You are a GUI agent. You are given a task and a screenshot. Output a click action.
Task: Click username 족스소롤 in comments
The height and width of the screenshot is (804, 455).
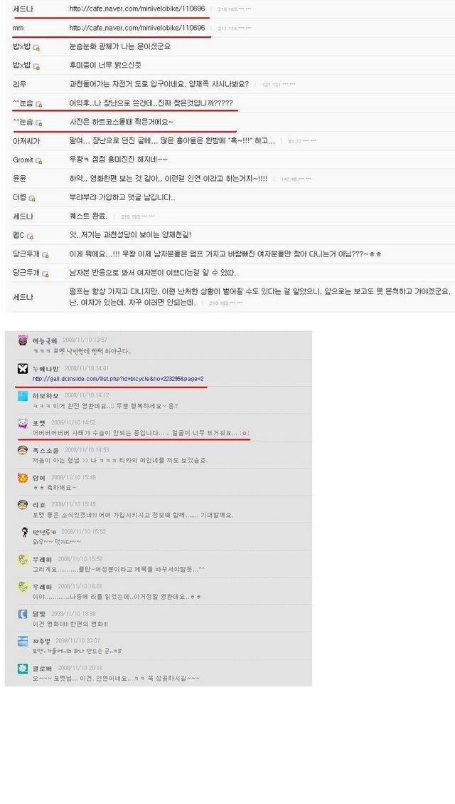point(45,450)
